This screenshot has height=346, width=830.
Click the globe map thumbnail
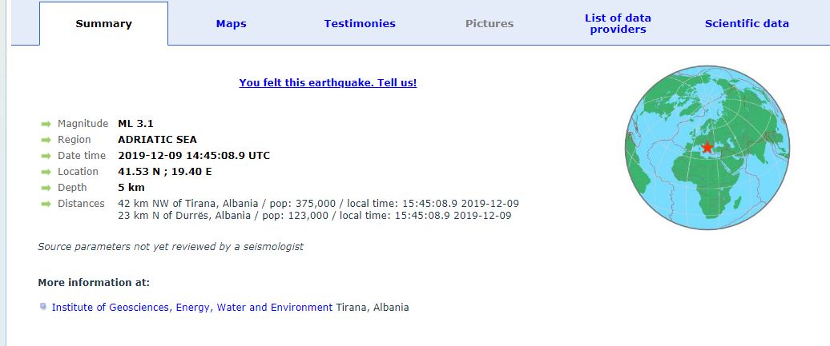(707, 147)
